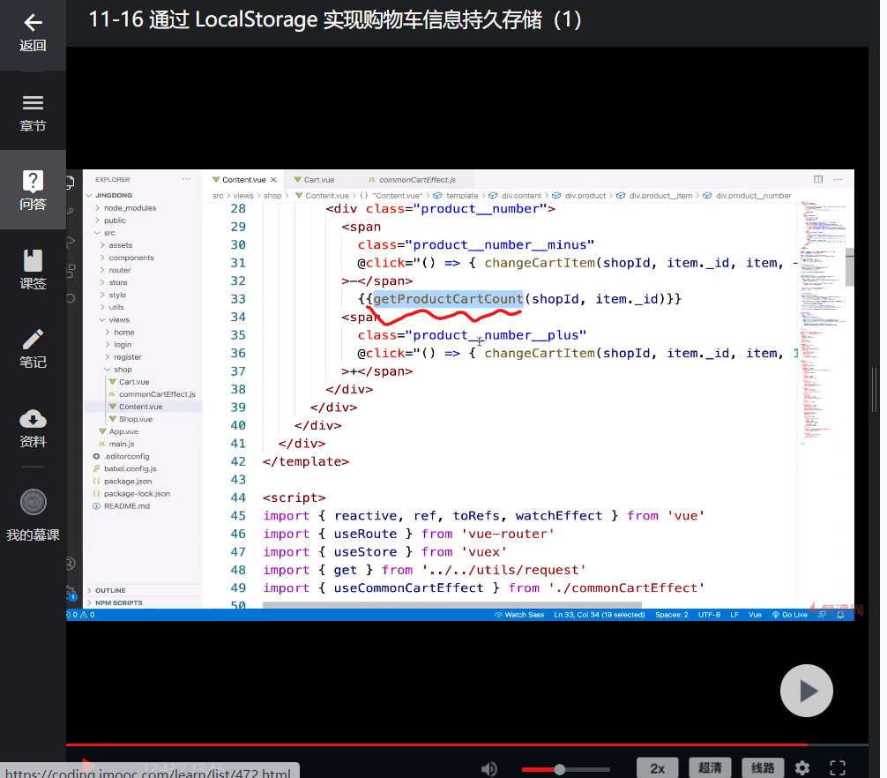The width and height of the screenshot is (887, 778).
Task: Seek on the red video progress bar
Action: pyautogui.click(x=466, y=744)
